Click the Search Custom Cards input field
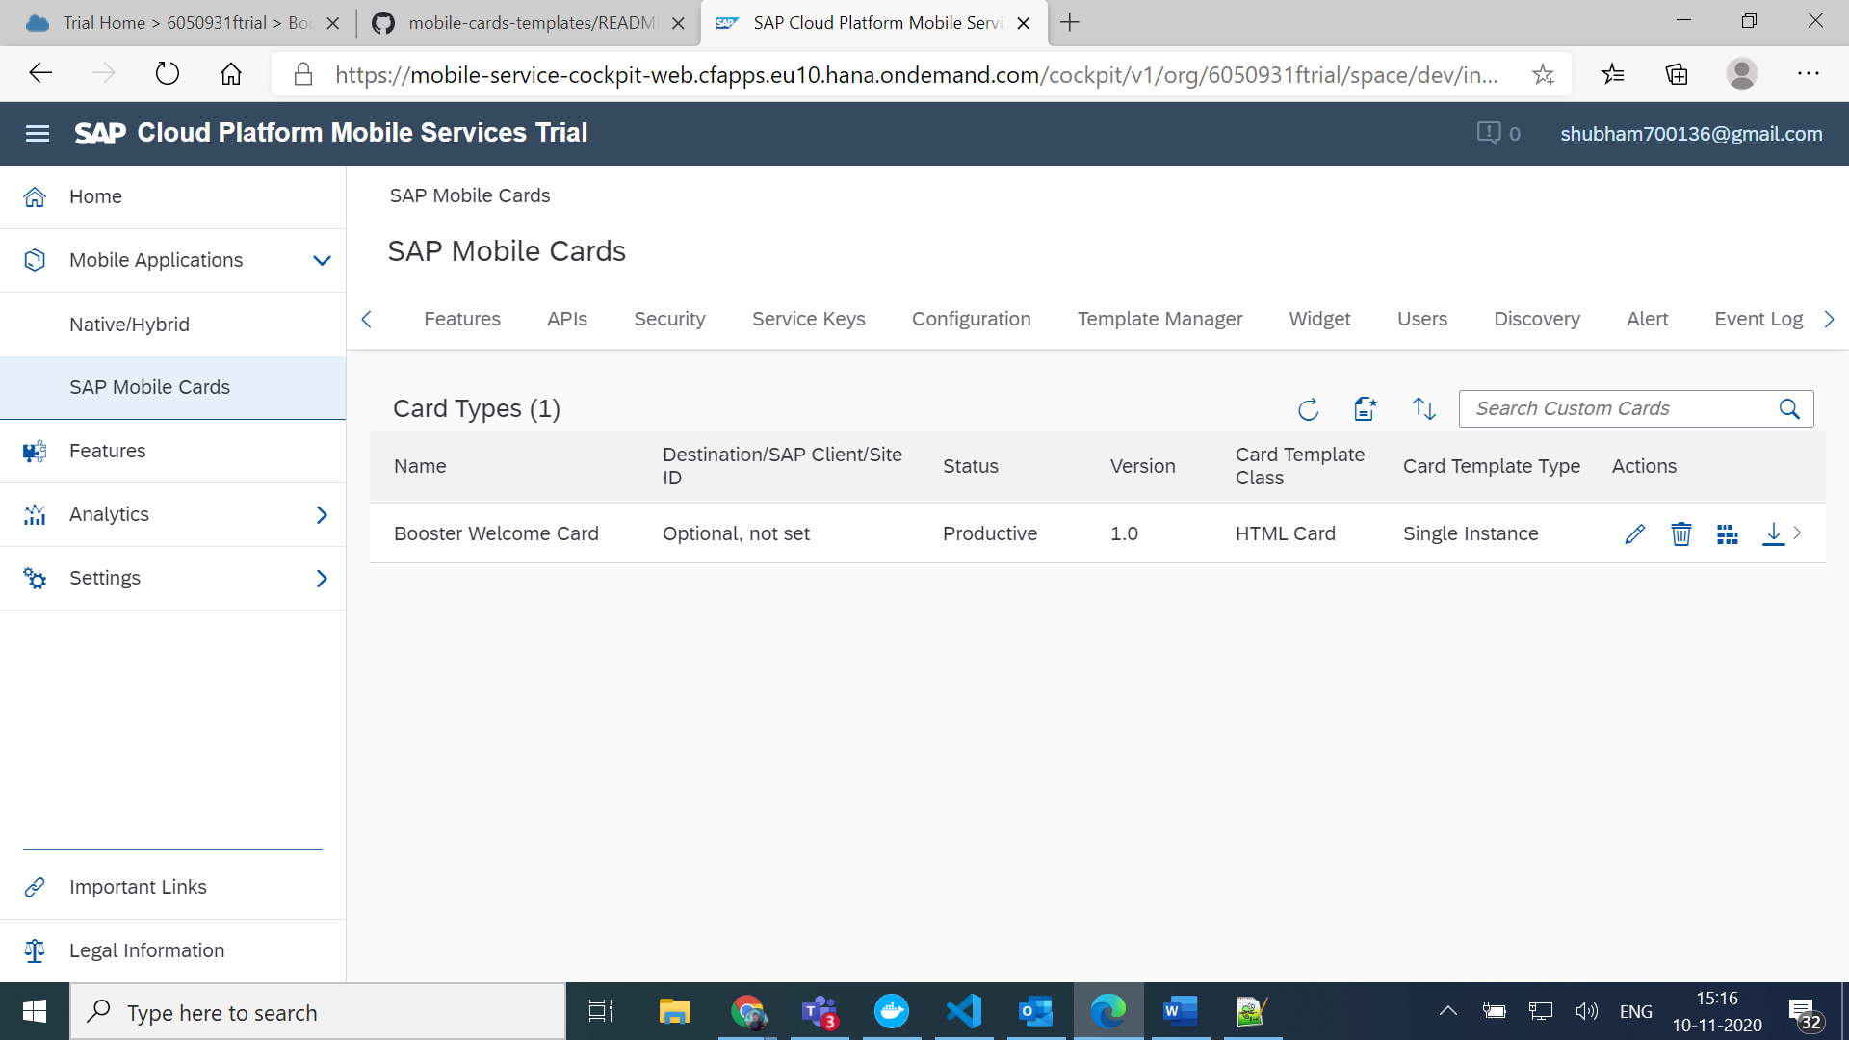The height and width of the screenshot is (1040, 1849). (x=1618, y=408)
